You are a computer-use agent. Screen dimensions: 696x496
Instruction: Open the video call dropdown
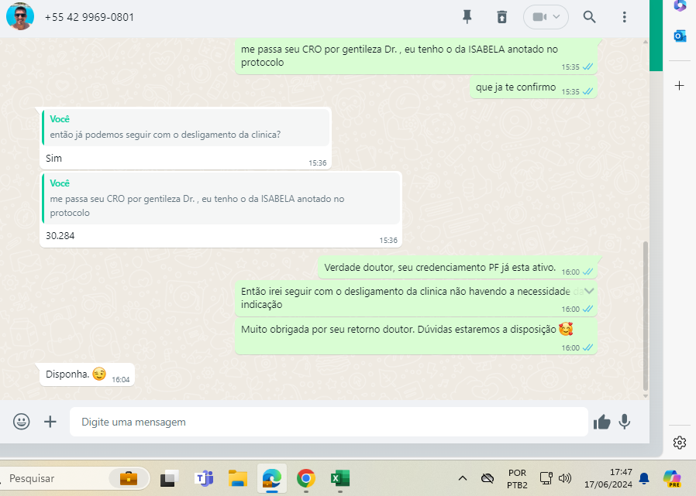[x=546, y=17]
